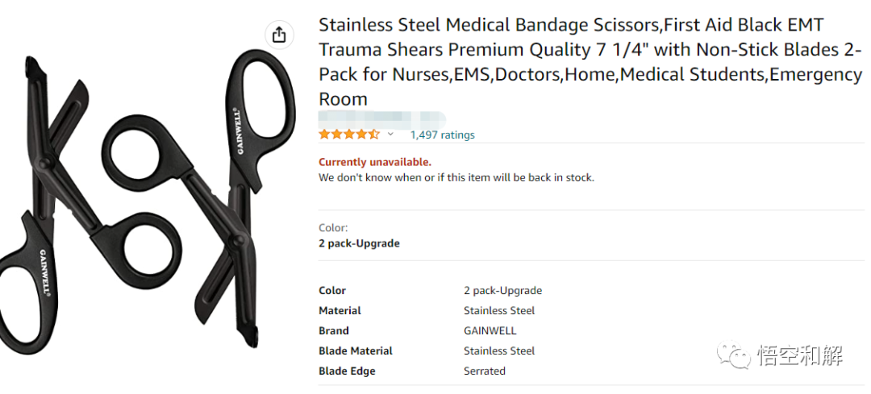This screenshot has height=394, width=871.
Task: Click the Material row label
Action: point(340,310)
